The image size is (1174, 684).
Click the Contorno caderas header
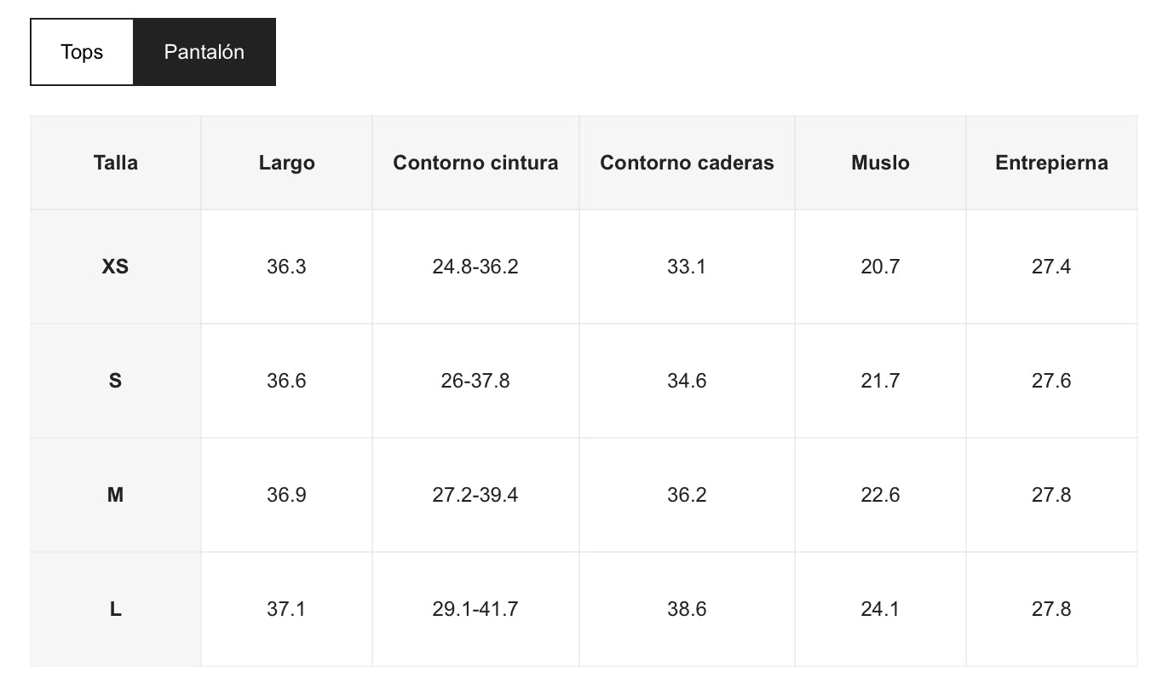click(x=687, y=163)
